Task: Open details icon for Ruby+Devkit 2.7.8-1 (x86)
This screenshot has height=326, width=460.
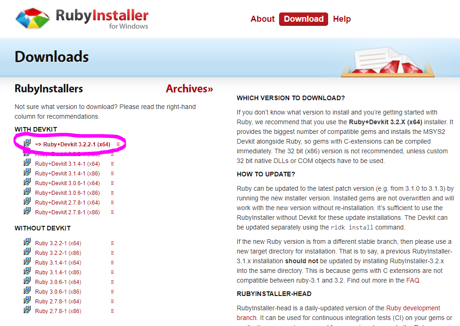Action: coord(112,212)
